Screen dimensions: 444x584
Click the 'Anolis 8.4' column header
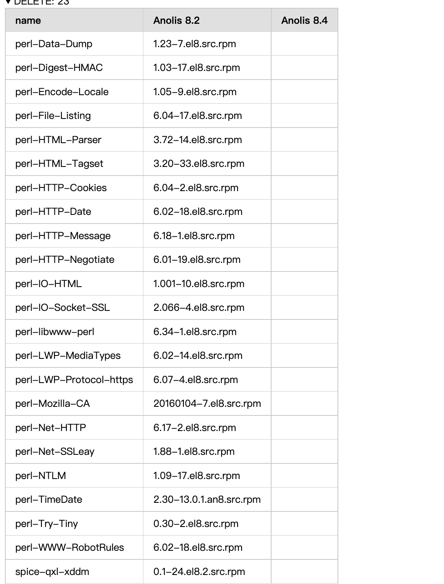coord(304,21)
